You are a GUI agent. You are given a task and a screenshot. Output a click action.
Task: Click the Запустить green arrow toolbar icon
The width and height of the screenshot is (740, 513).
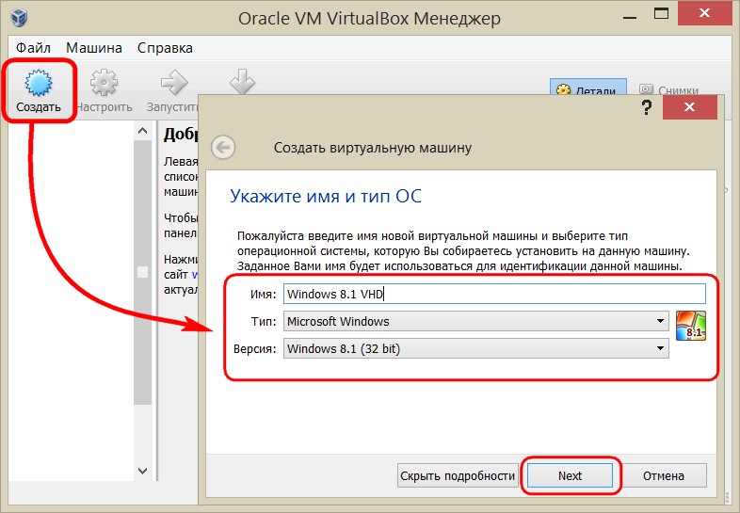pos(173,82)
